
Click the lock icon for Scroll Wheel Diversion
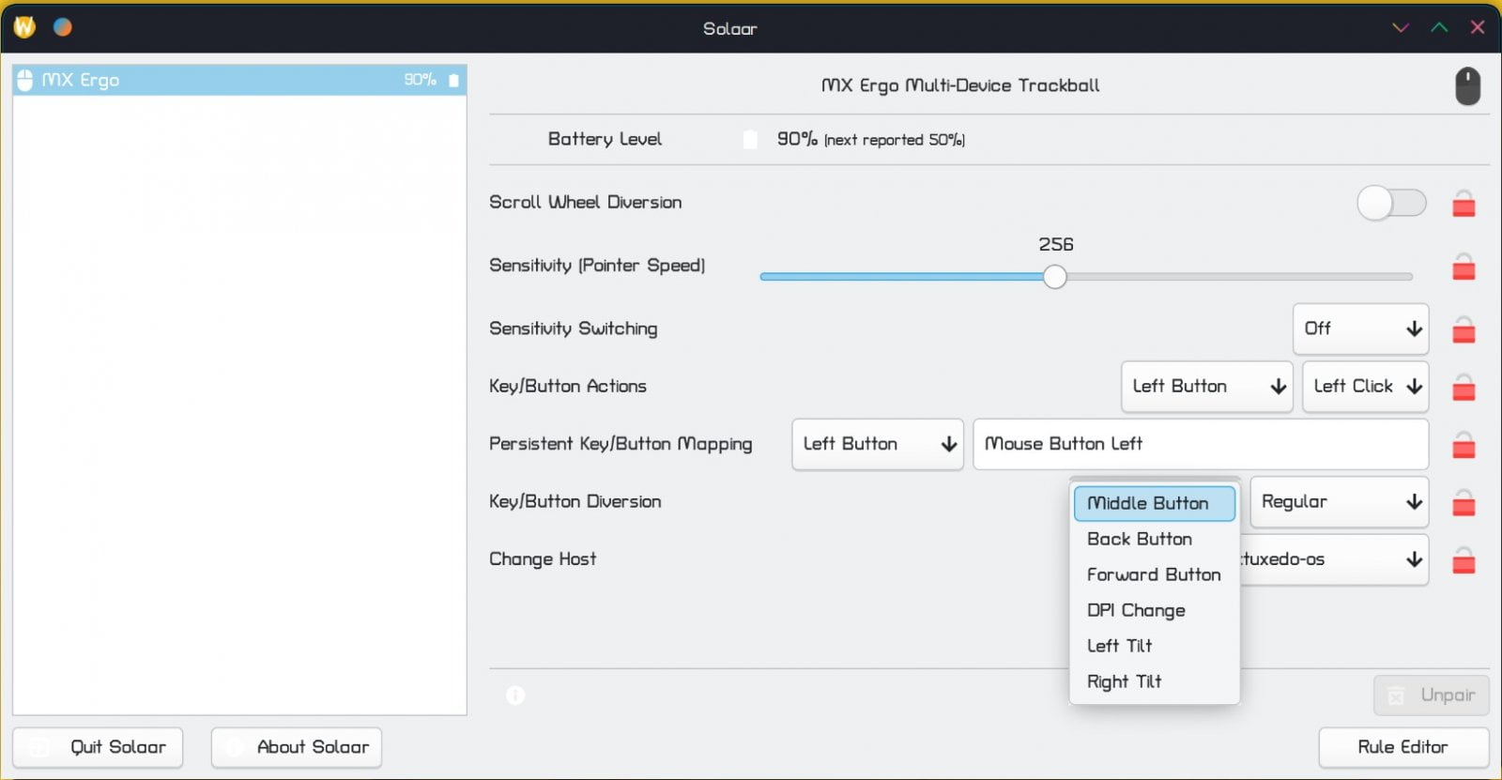click(1463, 204)
